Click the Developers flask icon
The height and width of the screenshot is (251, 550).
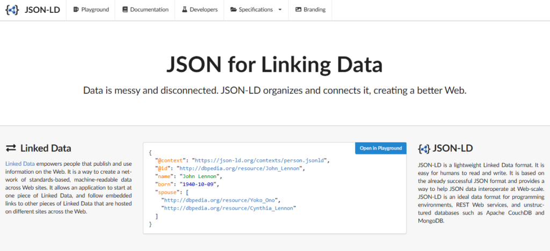point(185,10)
